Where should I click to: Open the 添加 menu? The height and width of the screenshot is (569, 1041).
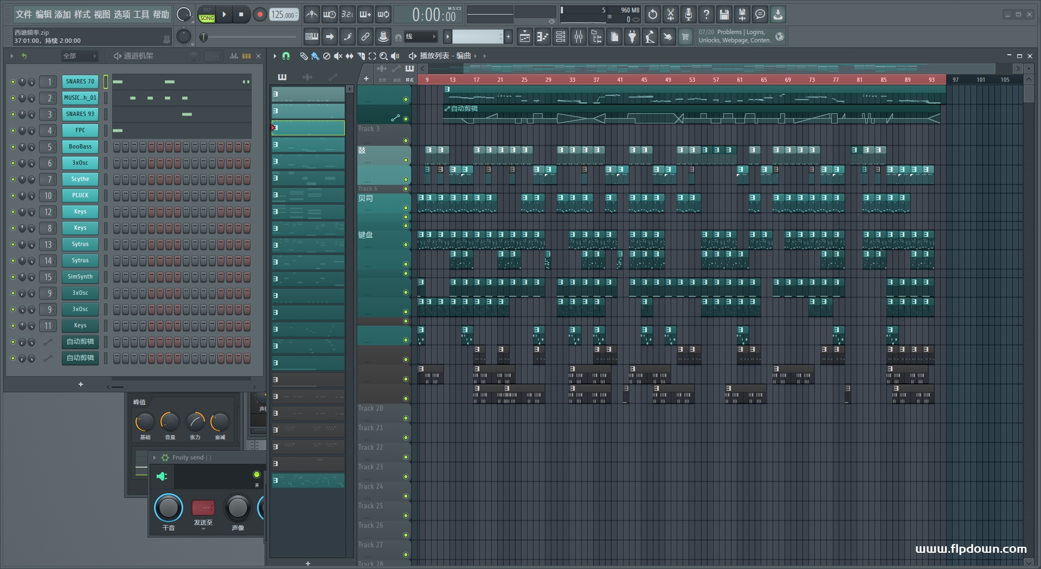[x=63, y=15]
